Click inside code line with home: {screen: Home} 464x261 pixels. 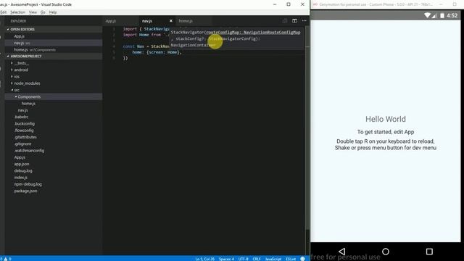[157, 52]
